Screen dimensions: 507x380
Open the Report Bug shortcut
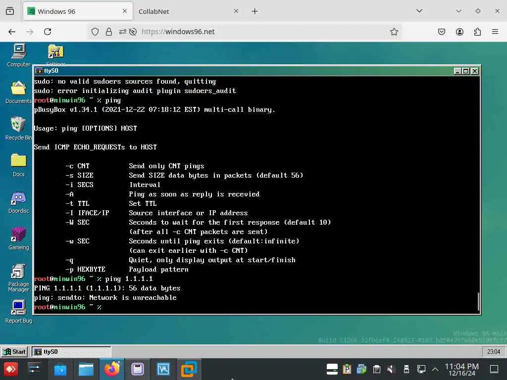[x=18, y=312]
